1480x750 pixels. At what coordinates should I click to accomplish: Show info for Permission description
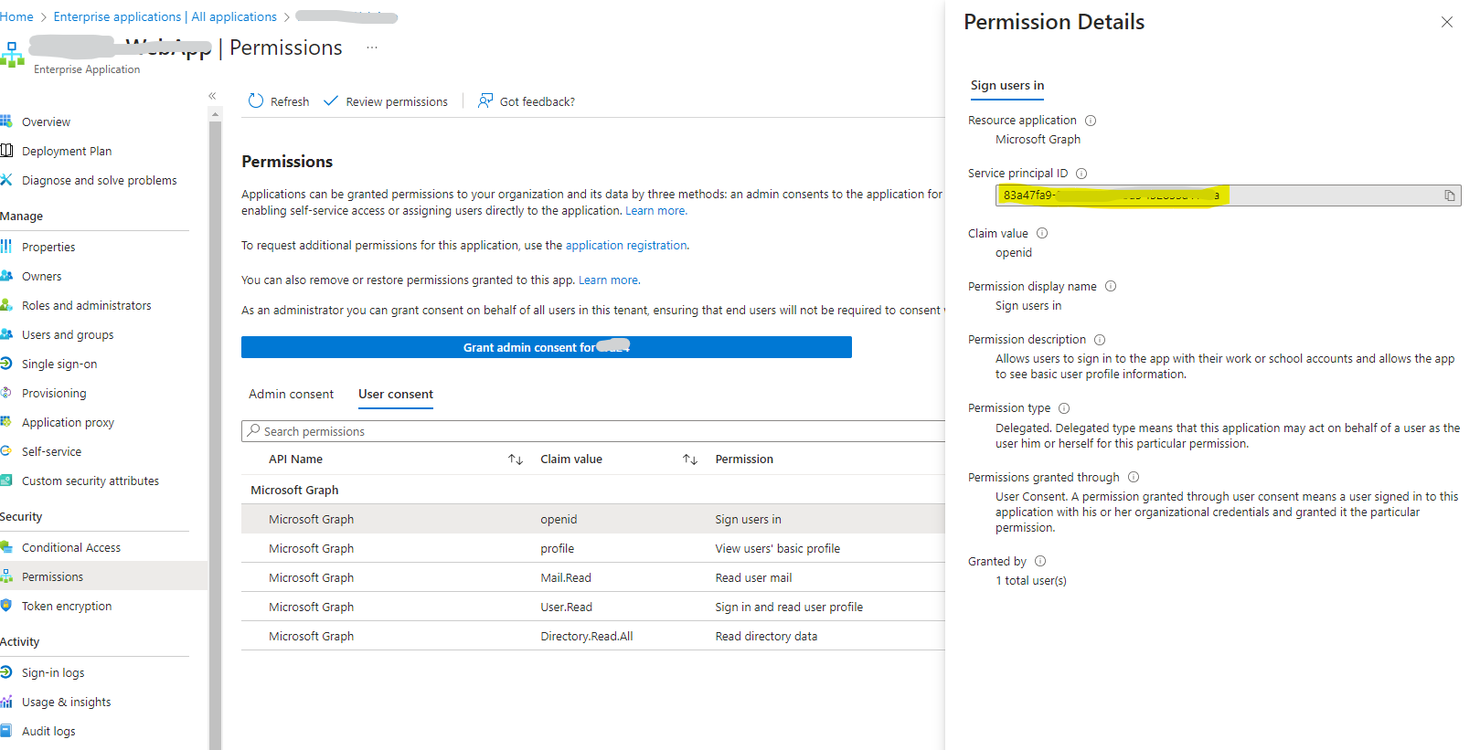point(1100,340)
